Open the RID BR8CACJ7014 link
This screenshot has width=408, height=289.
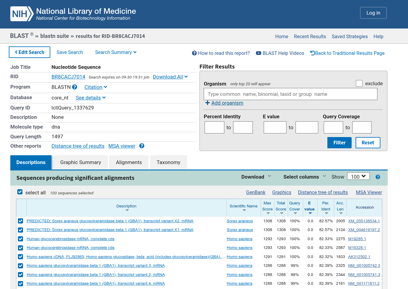click(x=68, y=77)
